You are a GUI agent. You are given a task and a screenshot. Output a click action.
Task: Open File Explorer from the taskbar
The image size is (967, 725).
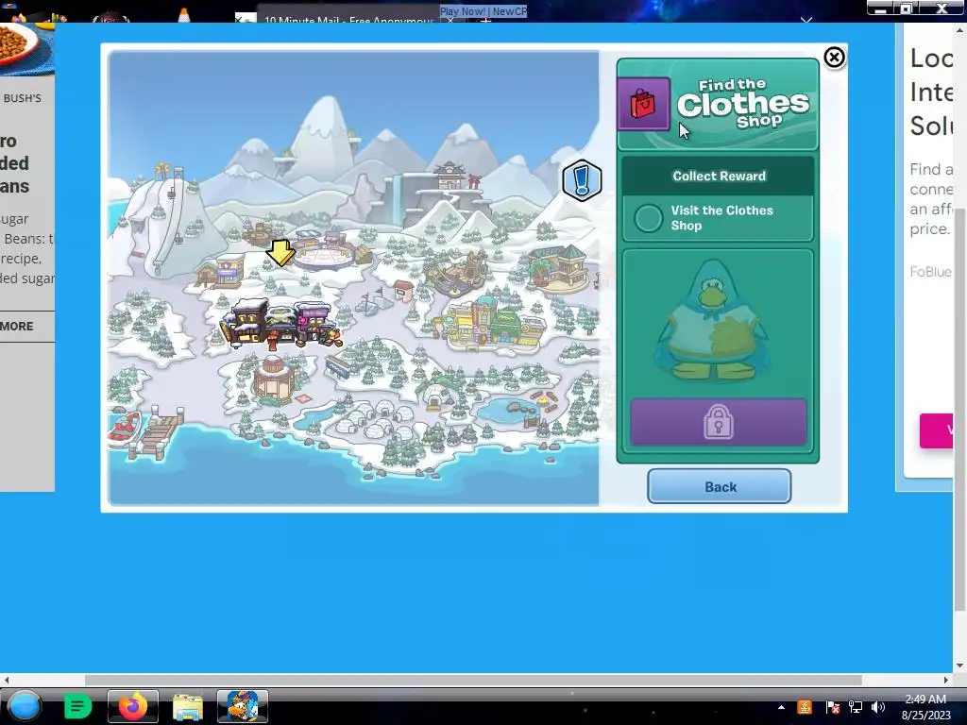point(188,706)
